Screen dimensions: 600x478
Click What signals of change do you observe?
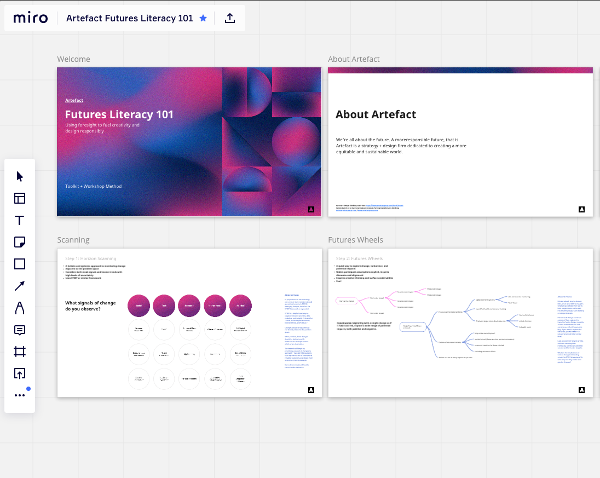[90, 306]
